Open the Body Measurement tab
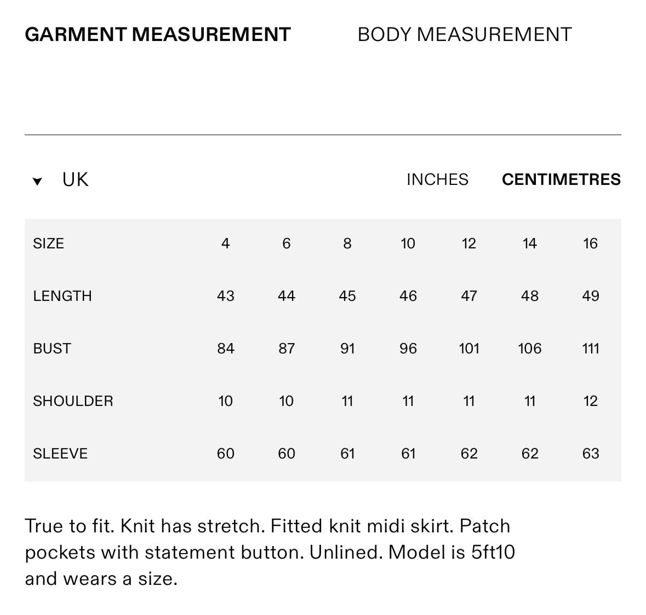Screen dimensions: 646x615 pyautogui.click(x=465, y=34)
